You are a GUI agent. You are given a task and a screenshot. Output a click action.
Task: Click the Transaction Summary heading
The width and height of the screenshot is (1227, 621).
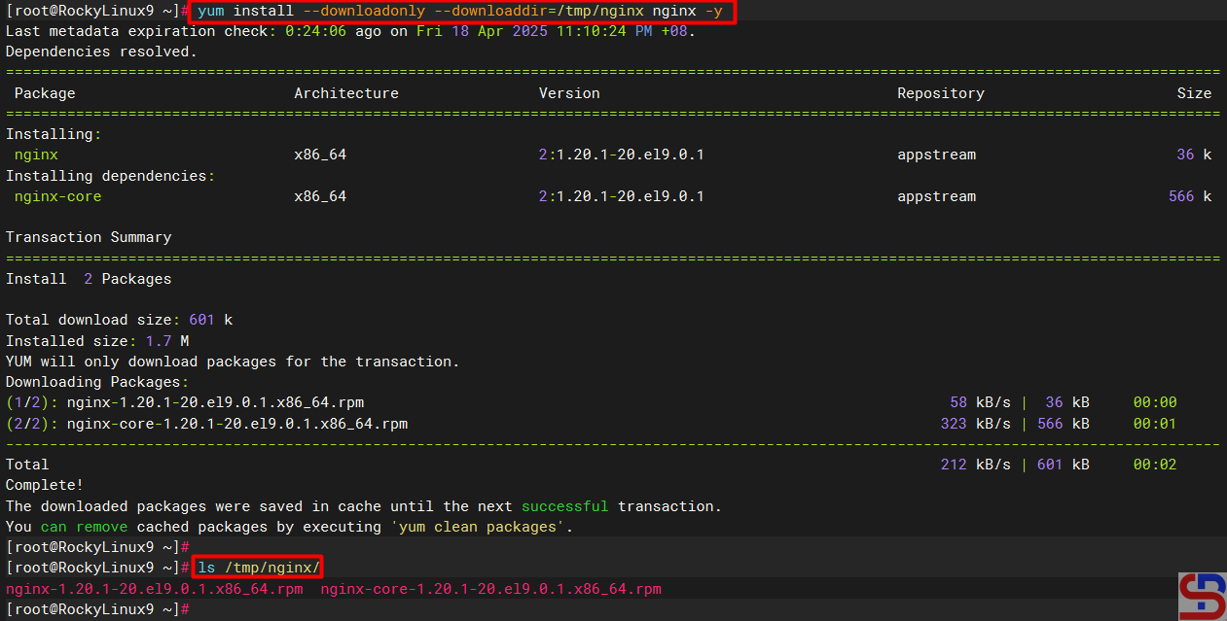89,237
